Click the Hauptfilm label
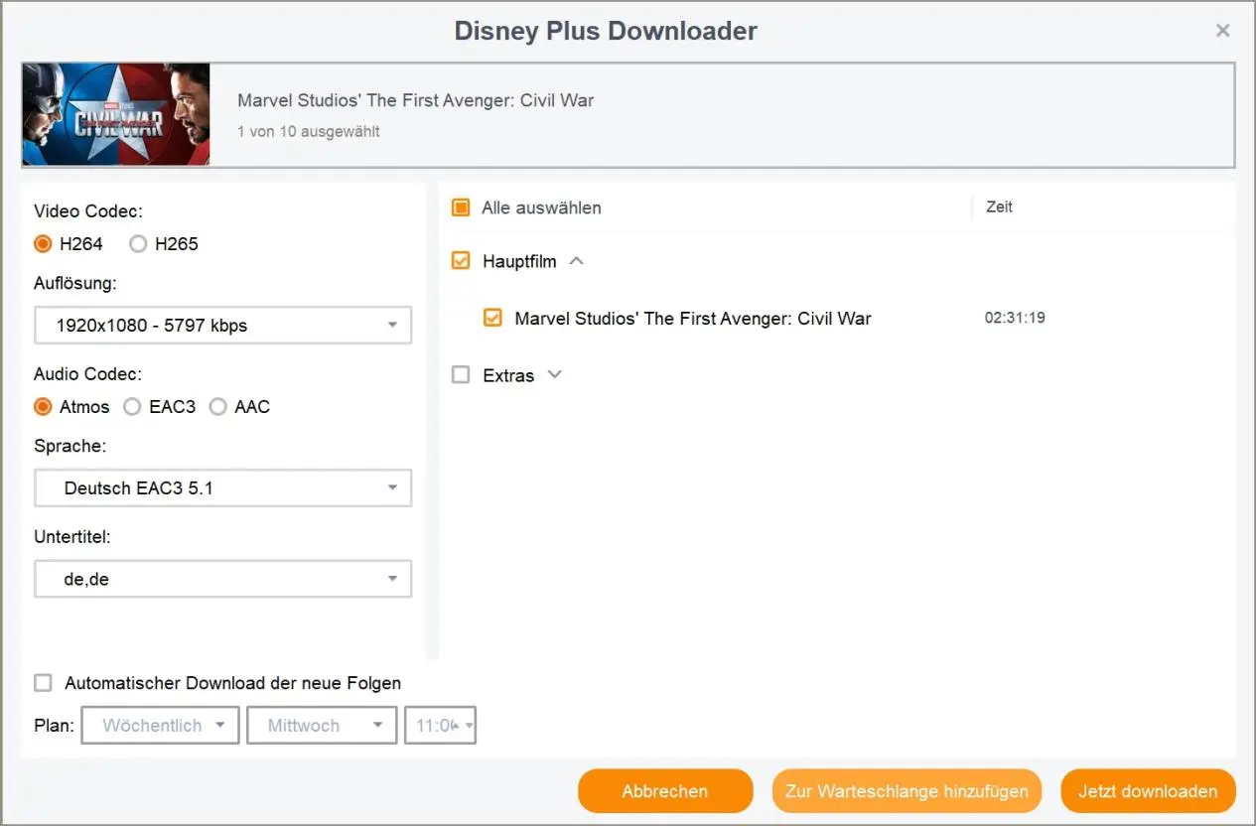This screenshot has width=1256, height=826. 519,261
